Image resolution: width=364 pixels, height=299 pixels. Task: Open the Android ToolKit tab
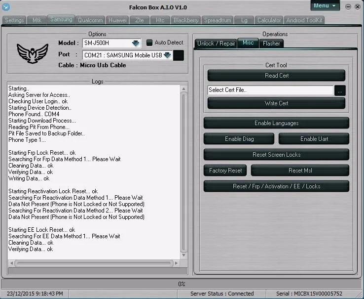coord(304,20)
